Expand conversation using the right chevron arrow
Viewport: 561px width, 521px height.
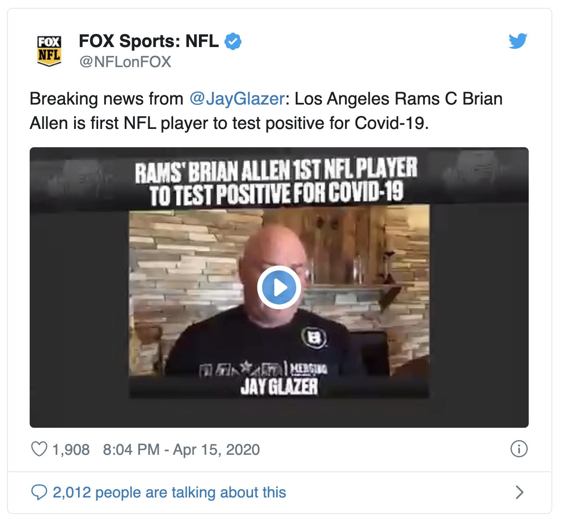coord(519,492)
